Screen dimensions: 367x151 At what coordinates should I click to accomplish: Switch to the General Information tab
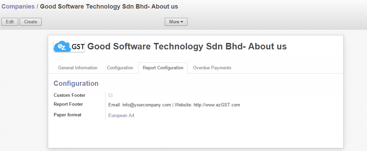click(78, 68)
